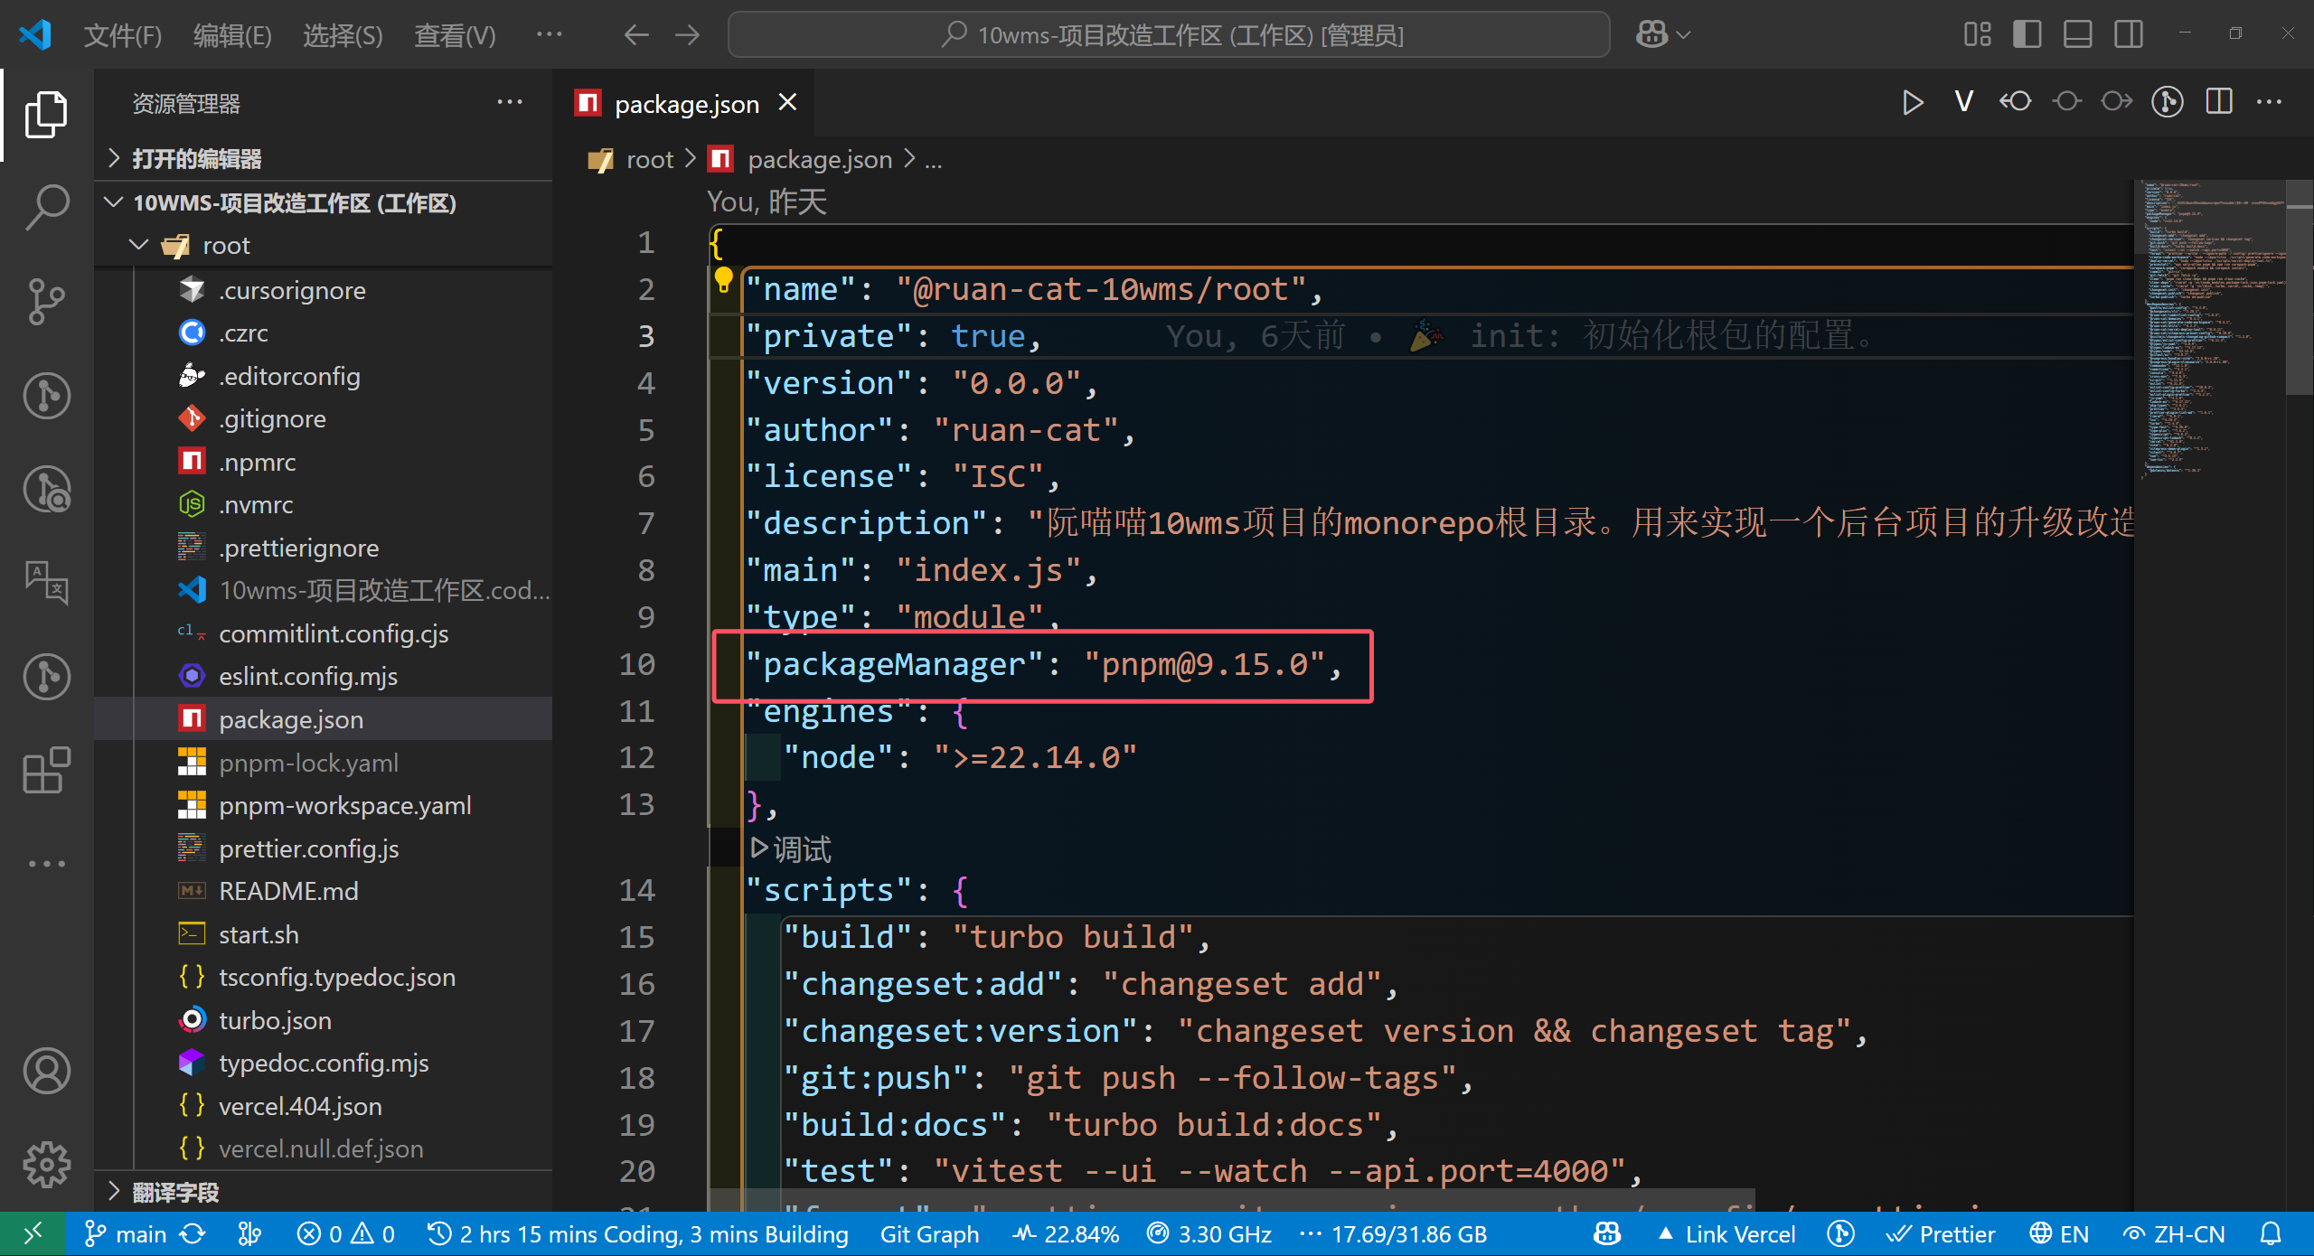Click the next change arrow icon
This screenshot has height=1256, width=2314.
click(x=2117, y=102)
